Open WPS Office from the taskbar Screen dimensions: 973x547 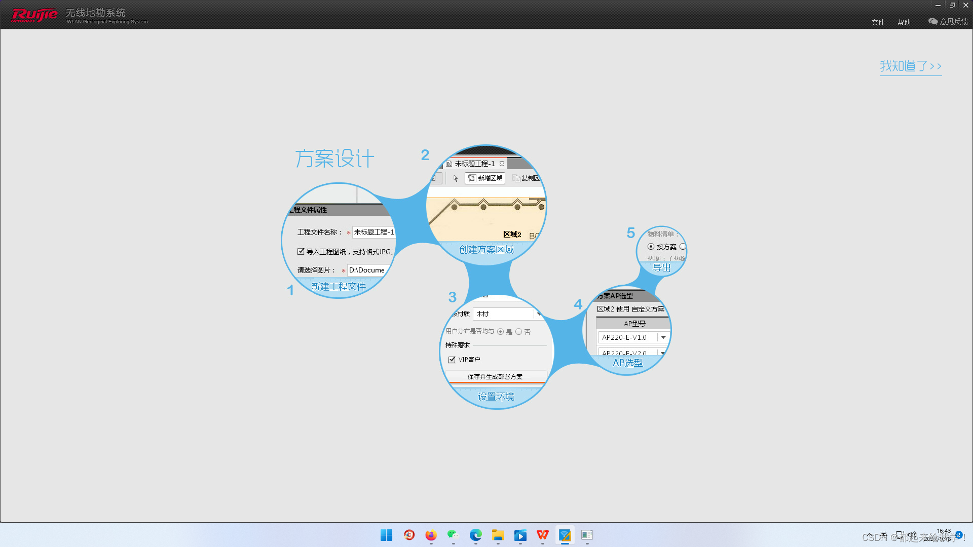point(542,535)
